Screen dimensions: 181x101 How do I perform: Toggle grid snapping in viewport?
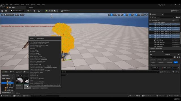[x=125, y=15]
